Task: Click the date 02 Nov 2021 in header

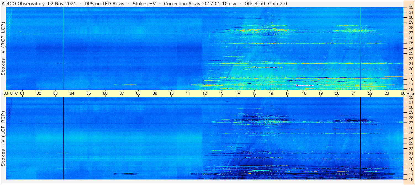Action: point(62,4)
